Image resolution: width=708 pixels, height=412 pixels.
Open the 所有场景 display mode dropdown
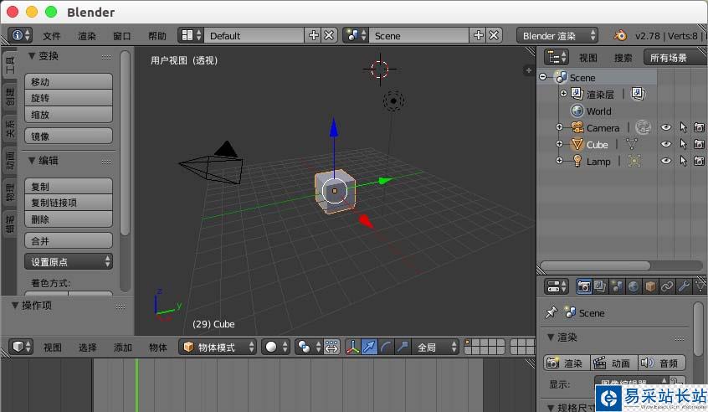point(675,58)
